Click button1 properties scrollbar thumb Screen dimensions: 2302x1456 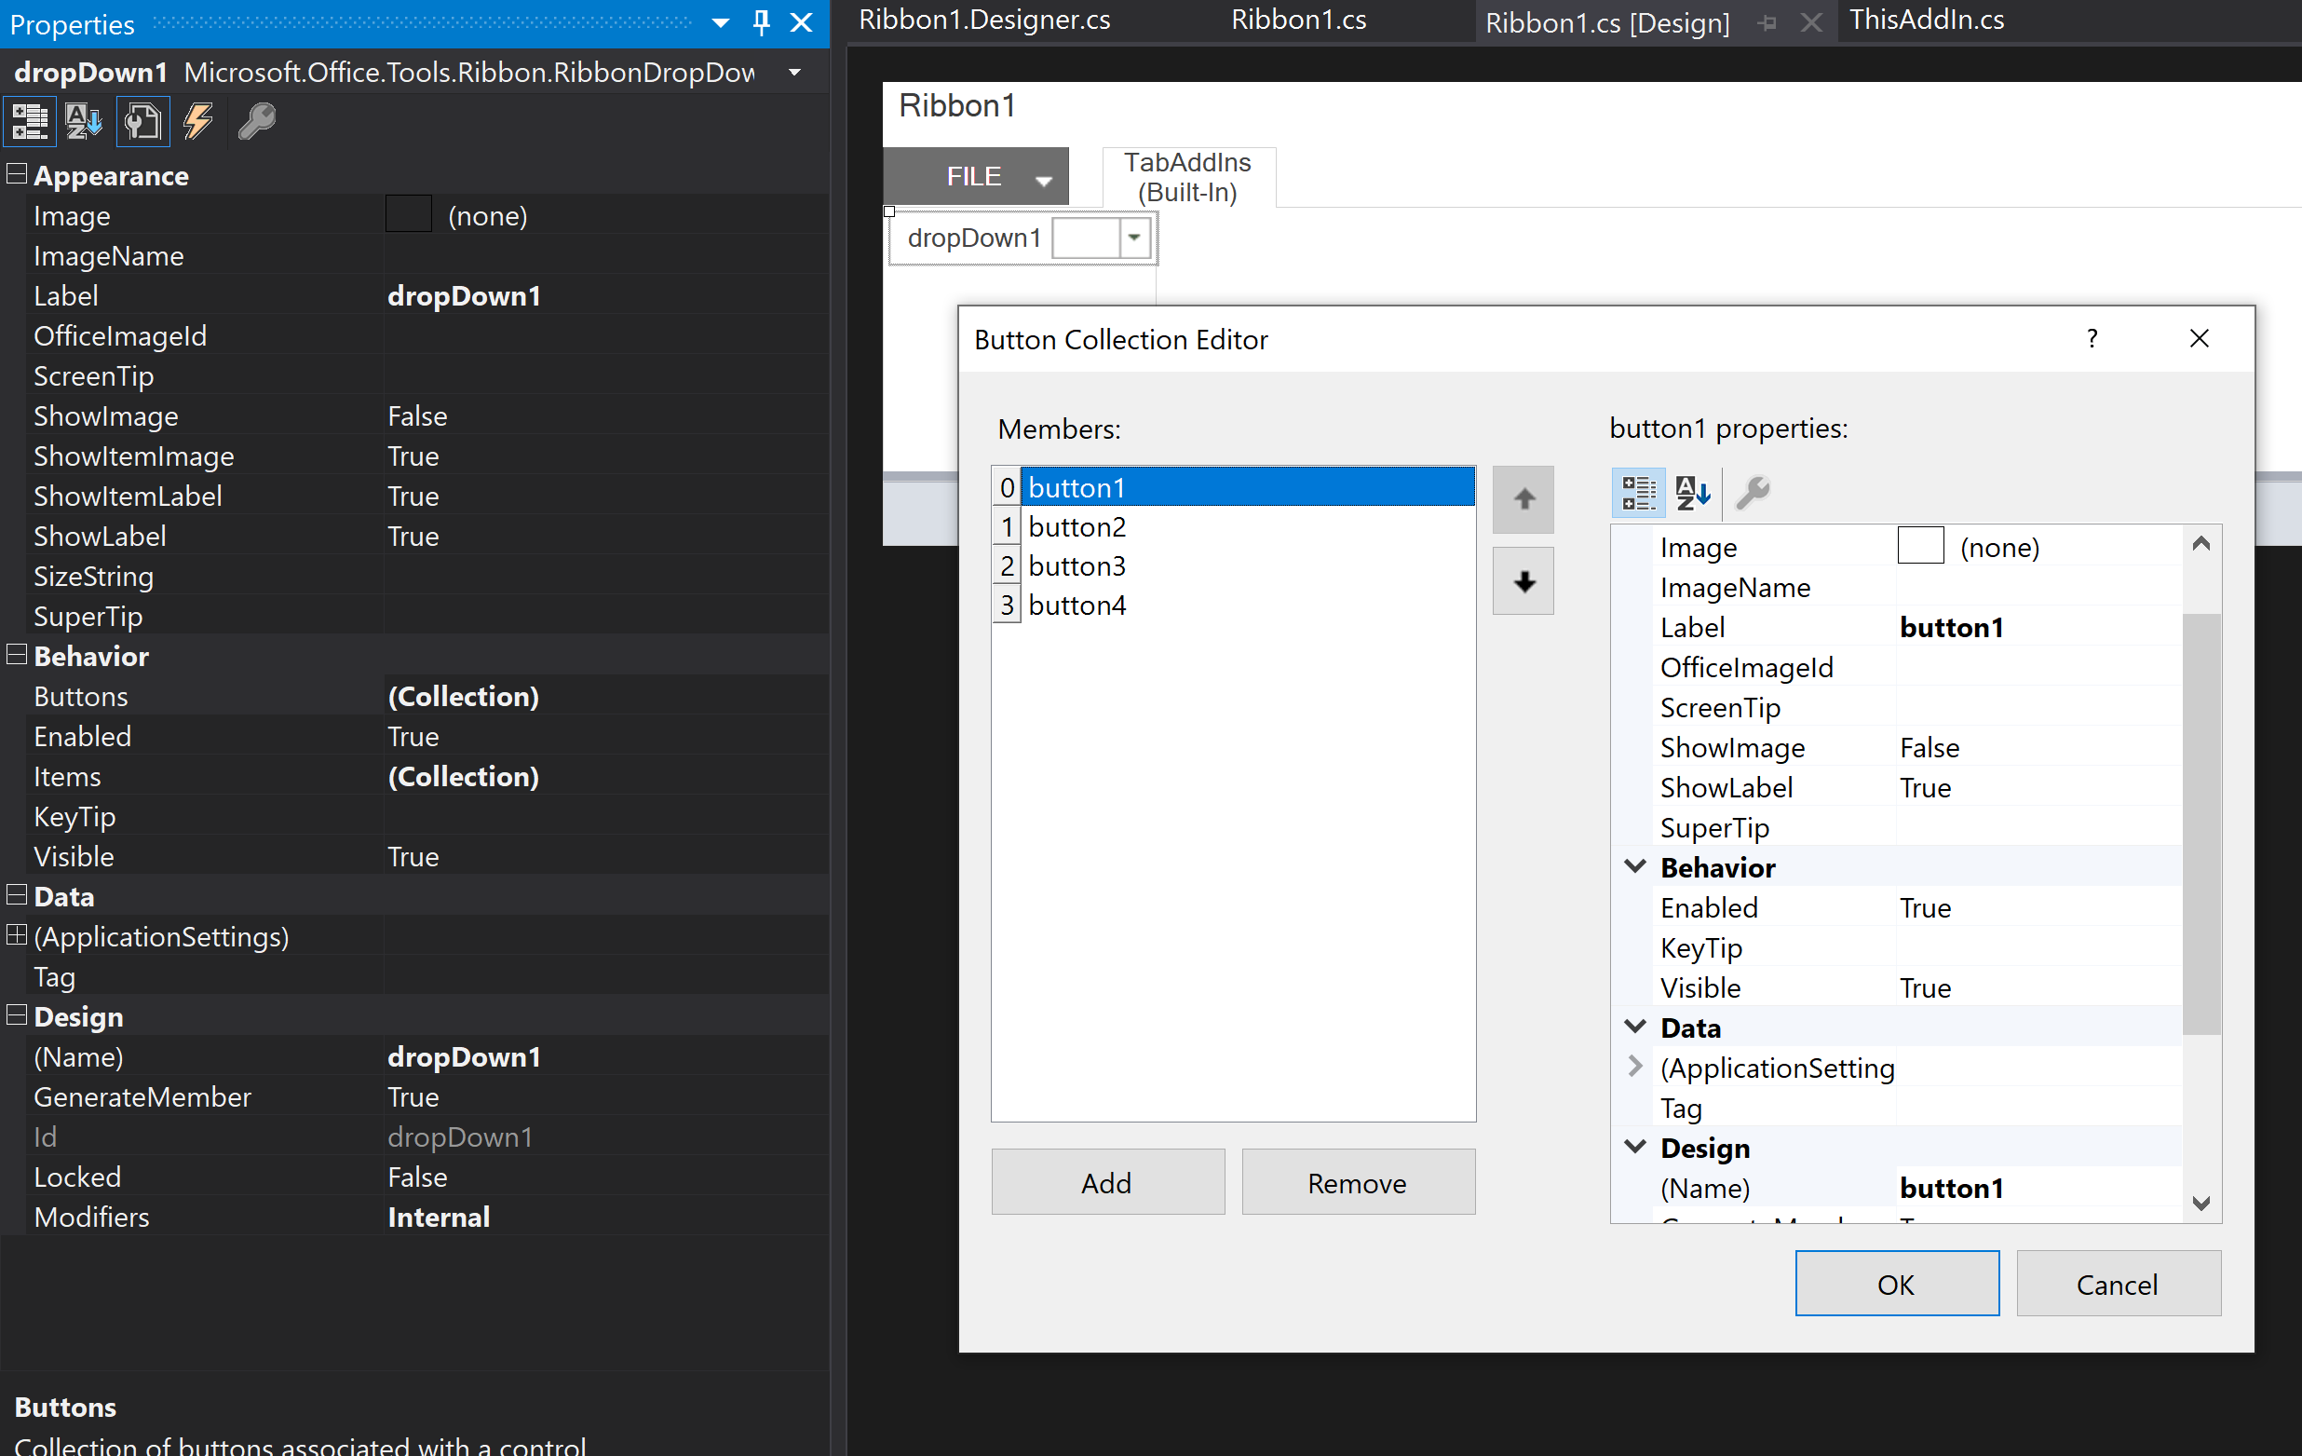pos(2201,823)
